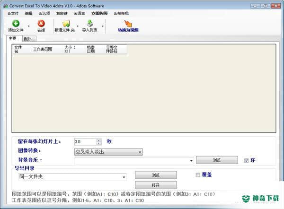Open the dropdown arrow next to Add File
The image size is (284, 209).
(28, 26)
